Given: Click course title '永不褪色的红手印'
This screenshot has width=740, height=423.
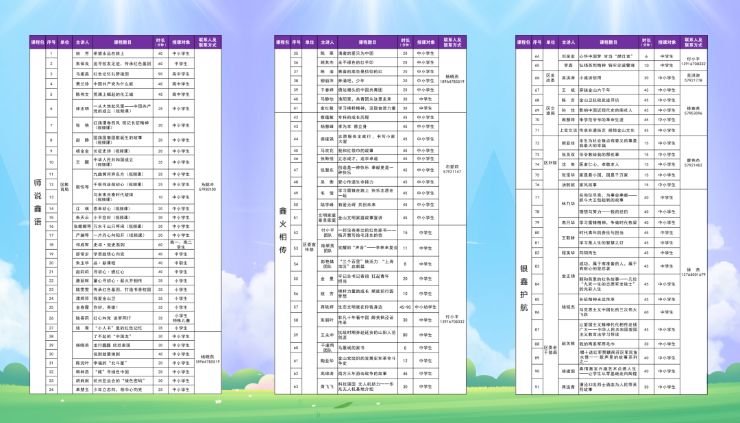Looking at the screenshot, I should coord(356,62).
